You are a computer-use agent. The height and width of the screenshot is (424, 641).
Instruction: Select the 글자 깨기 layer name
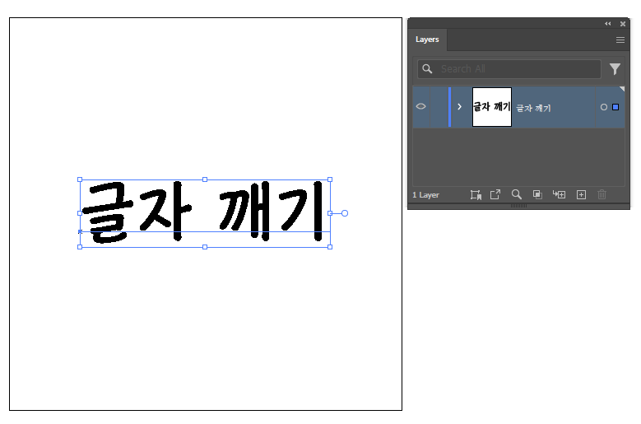(533, 108)
